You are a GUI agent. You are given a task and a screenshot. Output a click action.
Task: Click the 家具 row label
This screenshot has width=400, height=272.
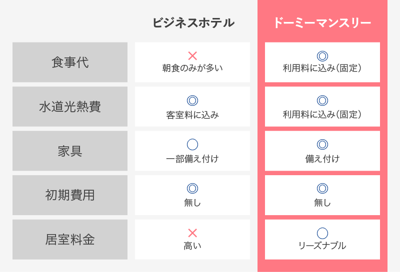70,151
